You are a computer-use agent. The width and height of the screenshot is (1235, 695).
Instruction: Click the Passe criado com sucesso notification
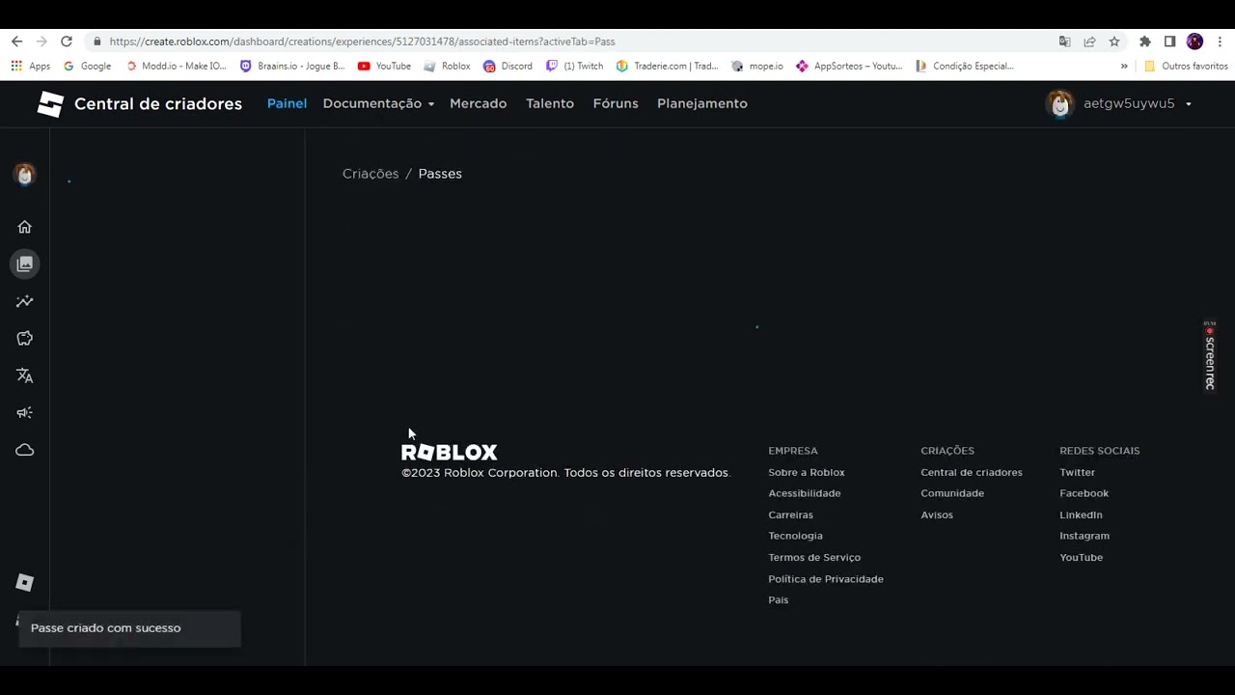(129, 628)
